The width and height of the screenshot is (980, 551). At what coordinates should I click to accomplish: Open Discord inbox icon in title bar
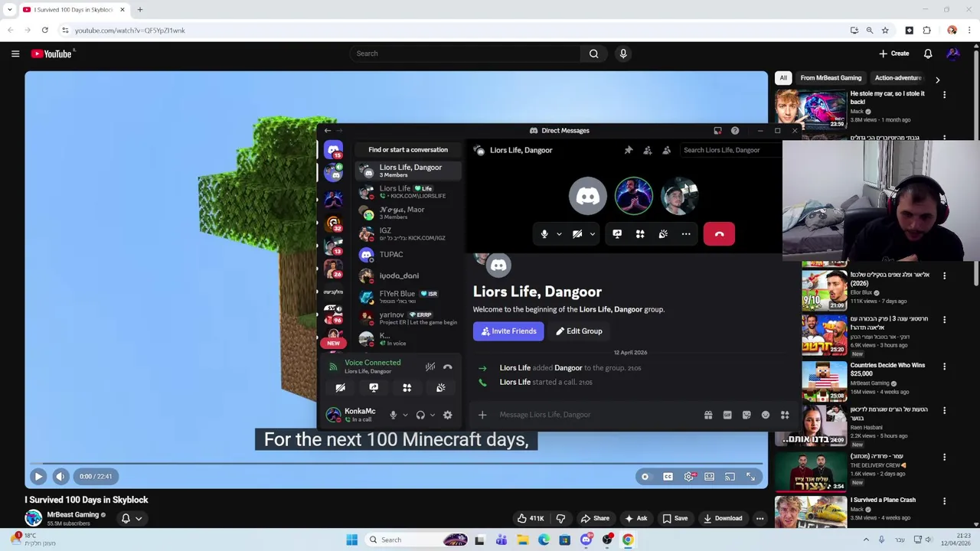(x=717, y=131)
